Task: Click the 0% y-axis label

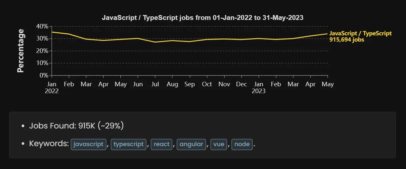Action: 44,75
